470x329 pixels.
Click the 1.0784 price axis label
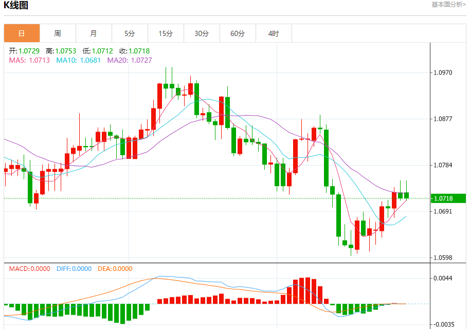pos(443,165)
